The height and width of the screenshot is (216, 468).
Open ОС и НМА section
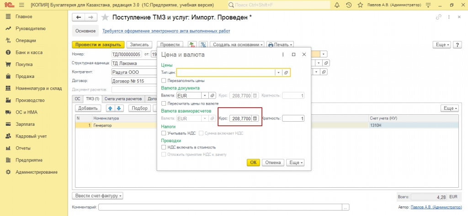click(x=27, y=112)
